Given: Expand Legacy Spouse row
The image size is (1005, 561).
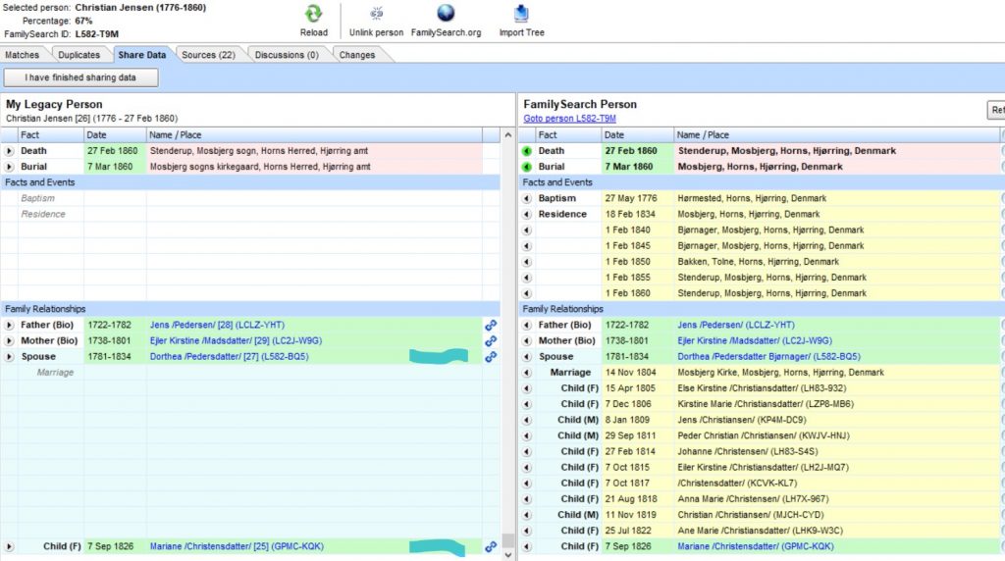Looking at the screenshot, I should tap(9, 357).
